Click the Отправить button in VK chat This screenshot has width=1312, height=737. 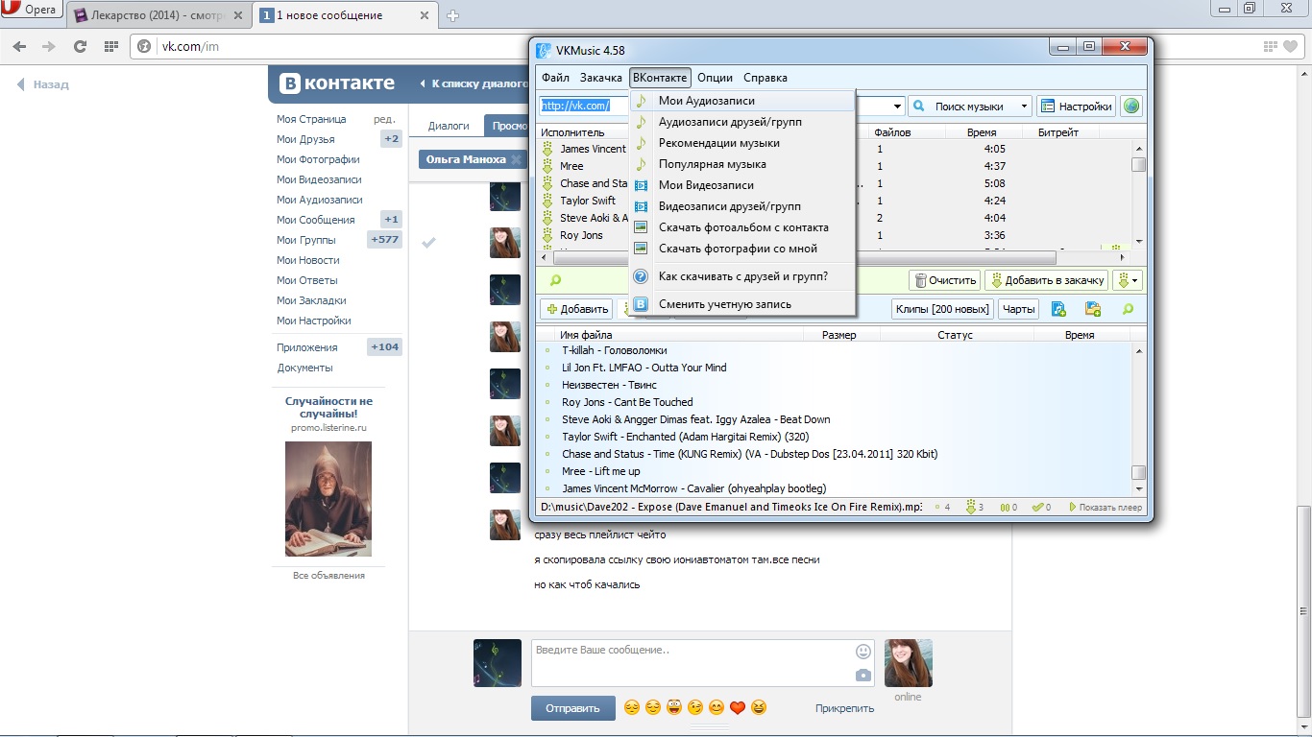[x=572, y=708]
